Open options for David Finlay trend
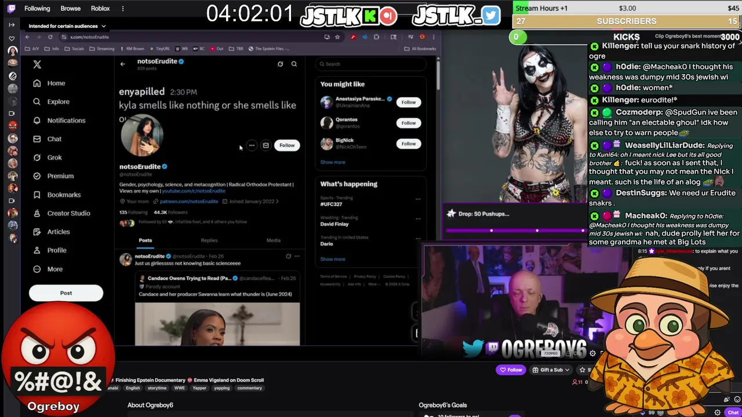The image size is (742, 417). [x=418, y=219]
